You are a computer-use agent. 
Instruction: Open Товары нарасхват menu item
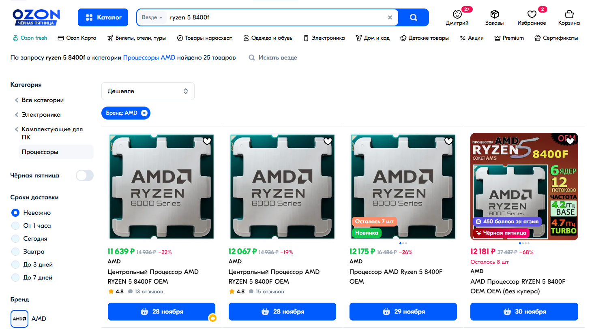pyautogui.click(x=205, y=38)
